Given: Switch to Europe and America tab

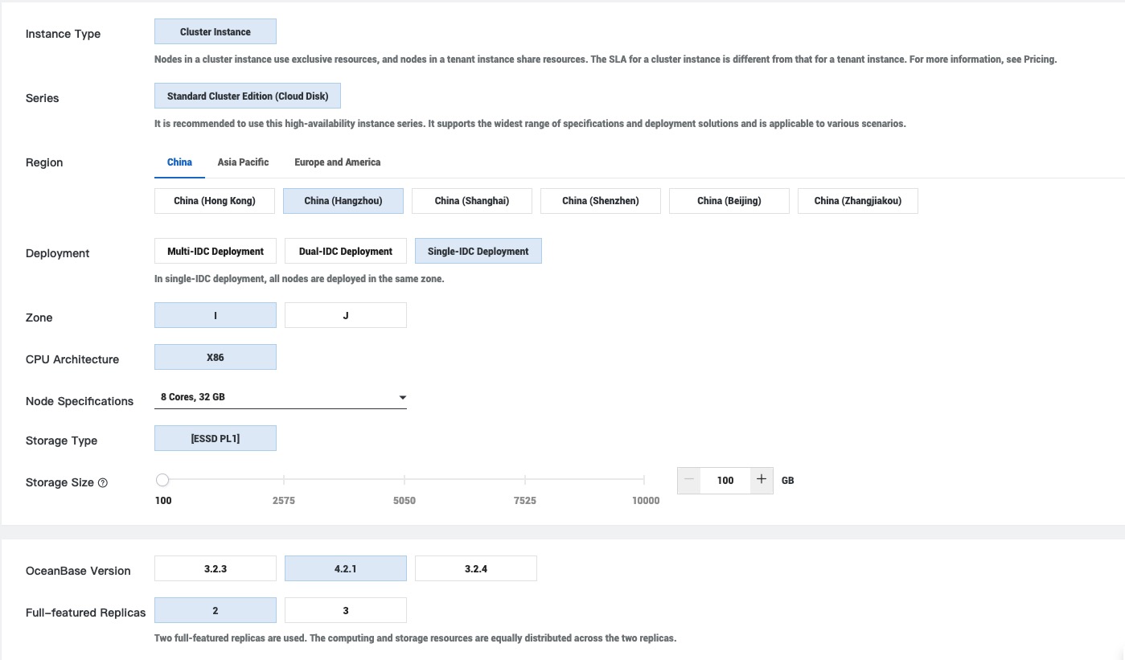Looking at the screenshot, I should pyautogui.click(x=337, y=162).
